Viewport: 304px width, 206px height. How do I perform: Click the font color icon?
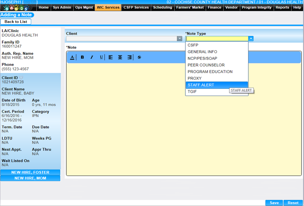coord(72,57)
